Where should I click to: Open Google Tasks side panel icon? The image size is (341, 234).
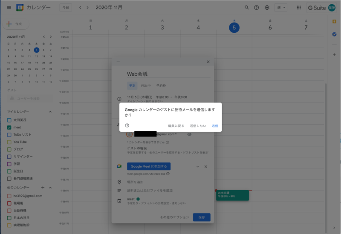[334, 34]
